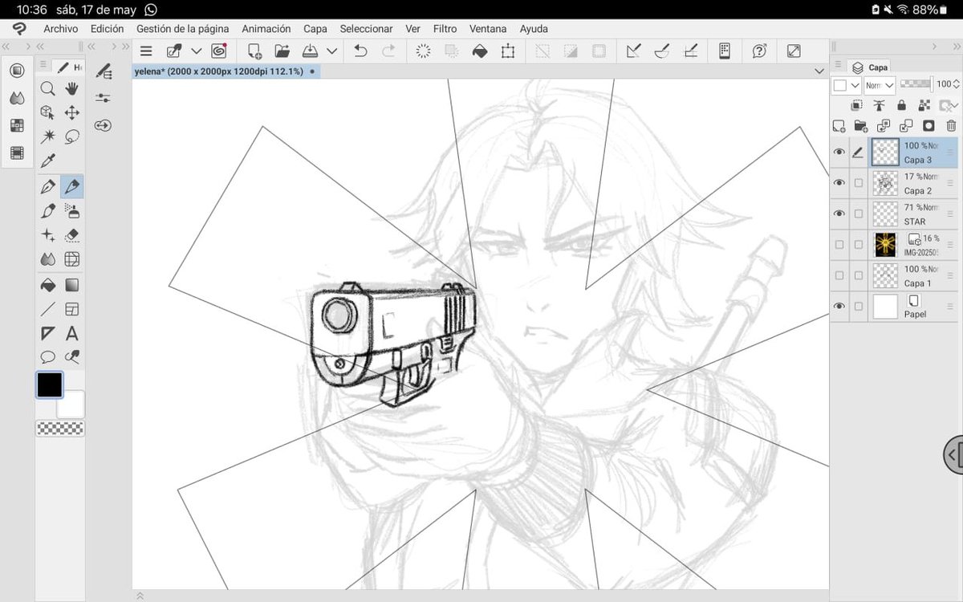The width and height of the screenshot is (963, 602).
Task: Select the Eraser tool
Action: [72, 235]
